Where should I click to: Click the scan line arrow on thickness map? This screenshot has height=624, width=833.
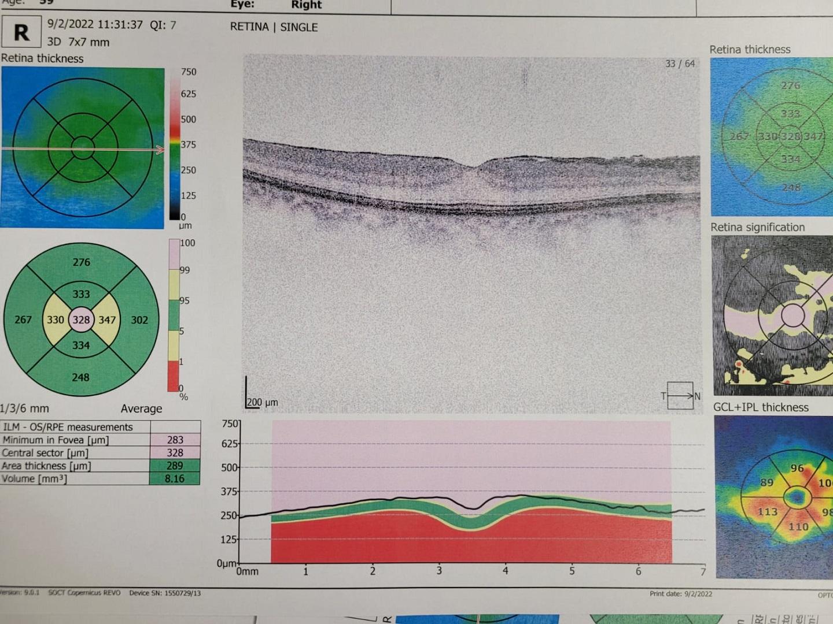(x=160, y=150)
